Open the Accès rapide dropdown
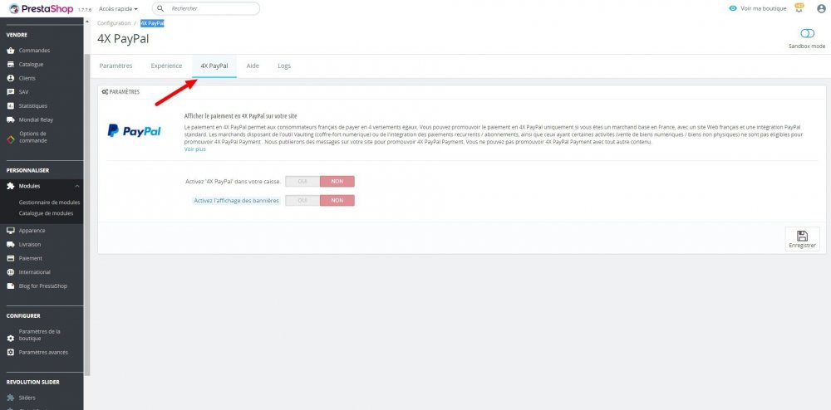 (x=118, y=9)
